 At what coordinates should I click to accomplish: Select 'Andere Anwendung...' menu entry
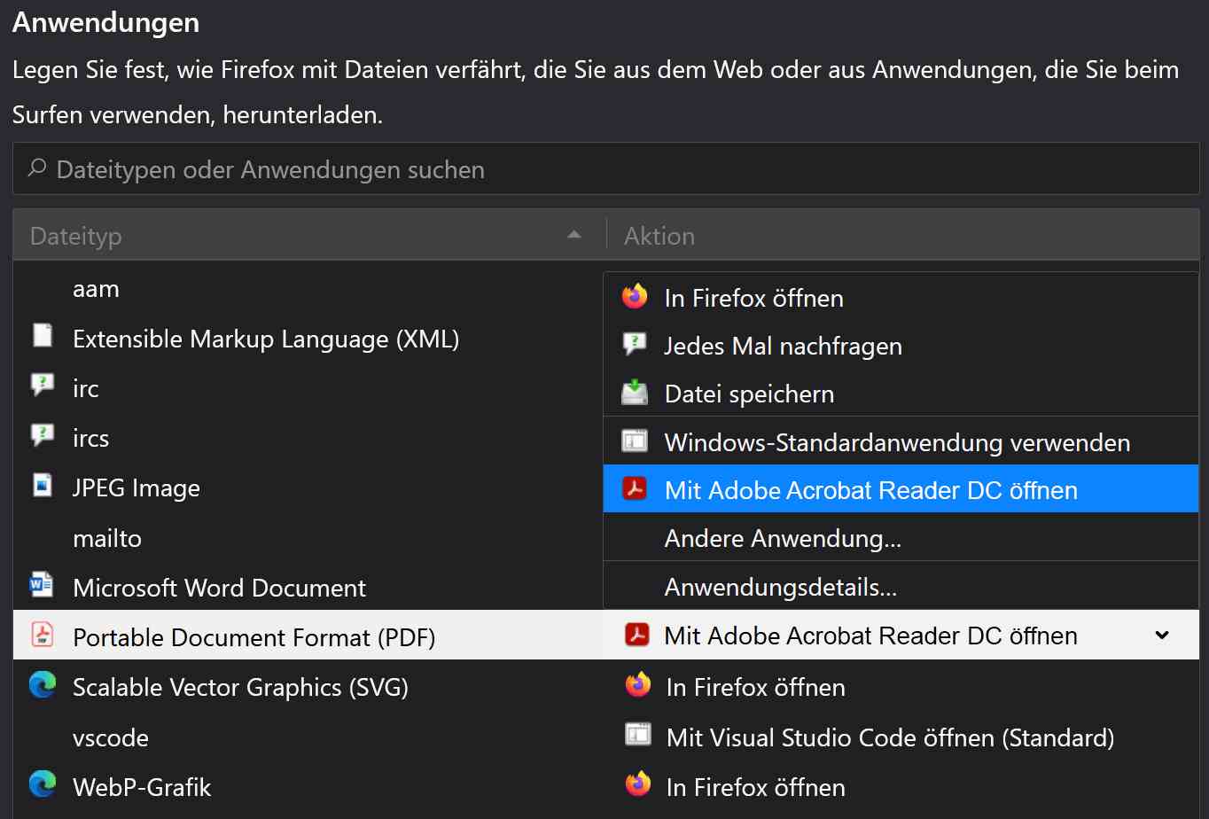click(783, 538)
